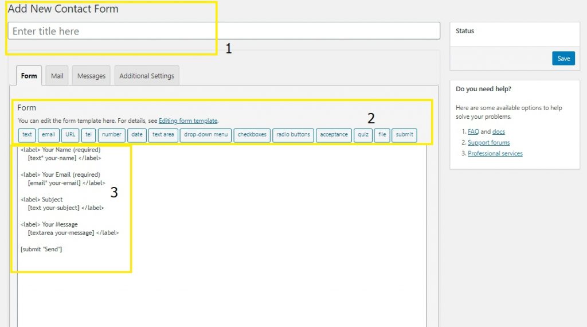The height and width of the screenshot is (327, 587).
Task: Open the Editing form template link
Action: click(188, 121)
